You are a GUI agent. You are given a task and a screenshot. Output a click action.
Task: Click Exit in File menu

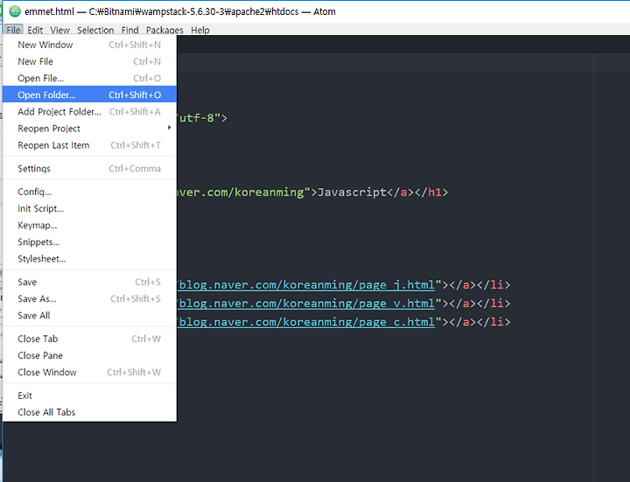89,395
